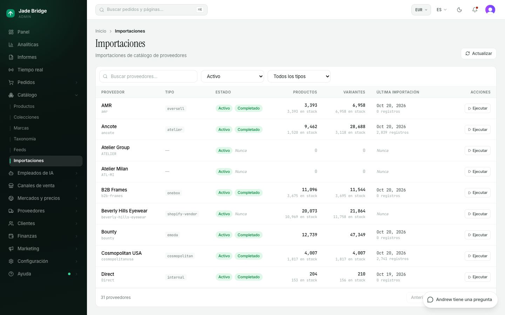Open Panel from the sidebar
This screenshot has width=505, height=315.
(x=43, y=32)
